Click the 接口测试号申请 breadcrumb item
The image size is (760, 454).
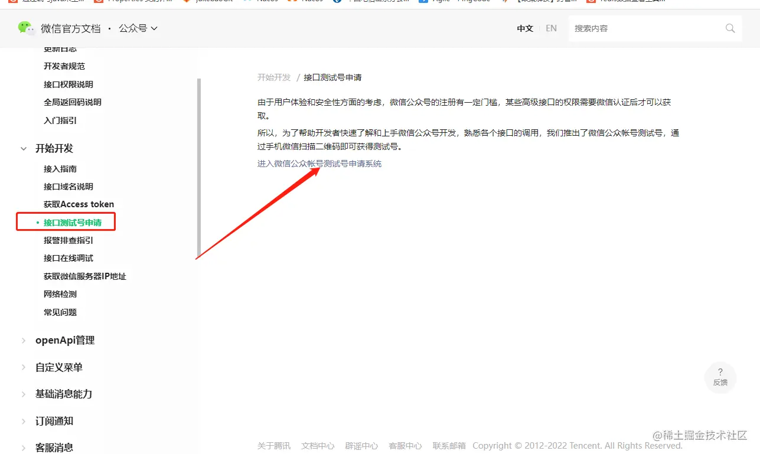coord(333,77)
